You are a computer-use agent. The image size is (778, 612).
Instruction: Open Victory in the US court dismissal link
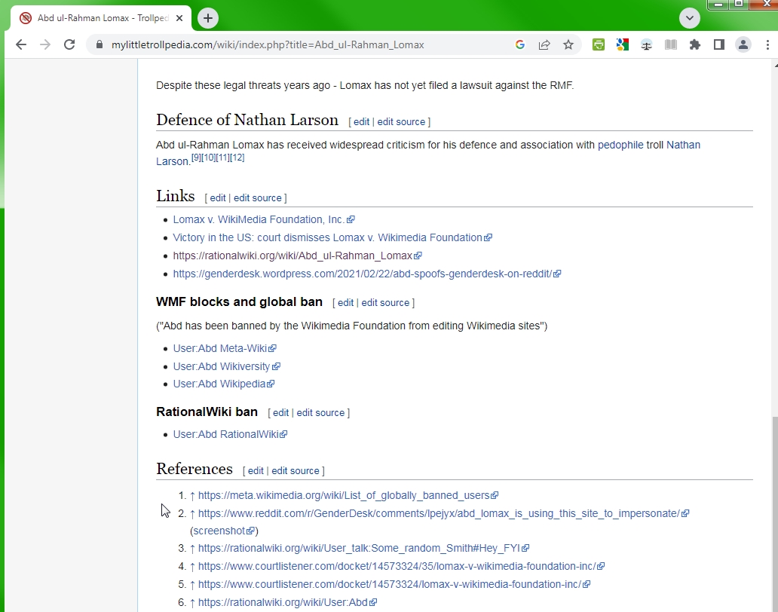332,237
